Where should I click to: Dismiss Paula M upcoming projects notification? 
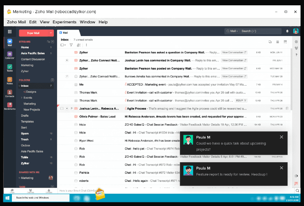(x=281, y=137)
